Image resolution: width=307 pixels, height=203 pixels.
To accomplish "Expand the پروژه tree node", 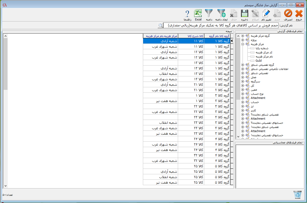I will tap(243, 40).
